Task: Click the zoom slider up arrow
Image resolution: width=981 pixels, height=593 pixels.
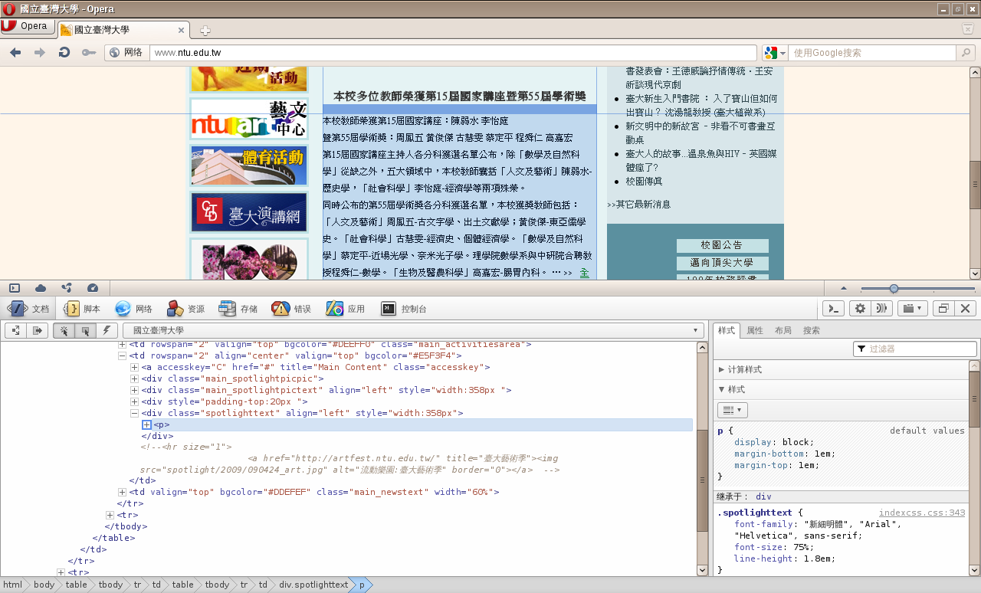Action: [x=844, y=288]
